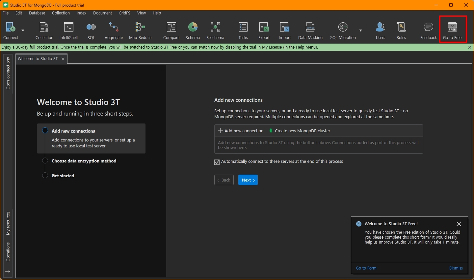Select the Add new connections step
Image resolution: width=474 pixels, height=280 pixels.
pos(91,138)
